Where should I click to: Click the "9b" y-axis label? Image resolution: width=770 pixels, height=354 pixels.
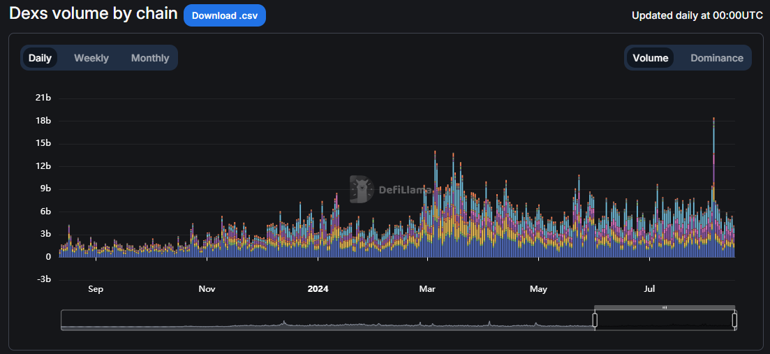(x=45, y=189)
